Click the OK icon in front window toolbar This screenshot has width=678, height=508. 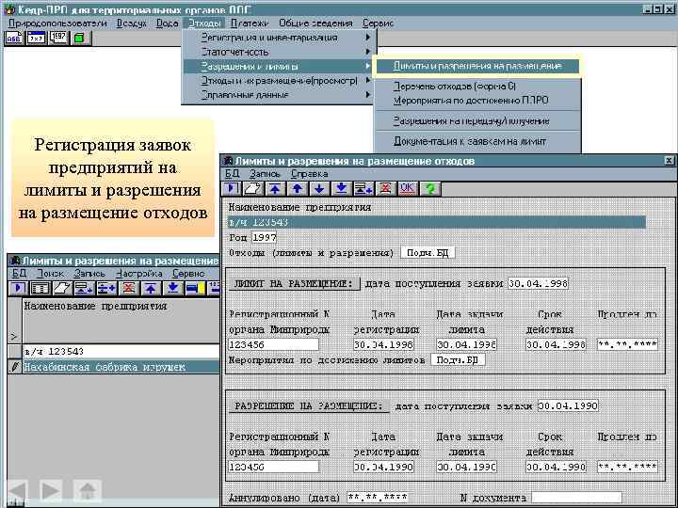coord(408,189)
